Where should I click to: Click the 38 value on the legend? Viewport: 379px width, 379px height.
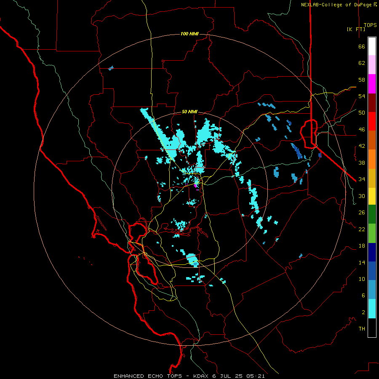[362, 163]
